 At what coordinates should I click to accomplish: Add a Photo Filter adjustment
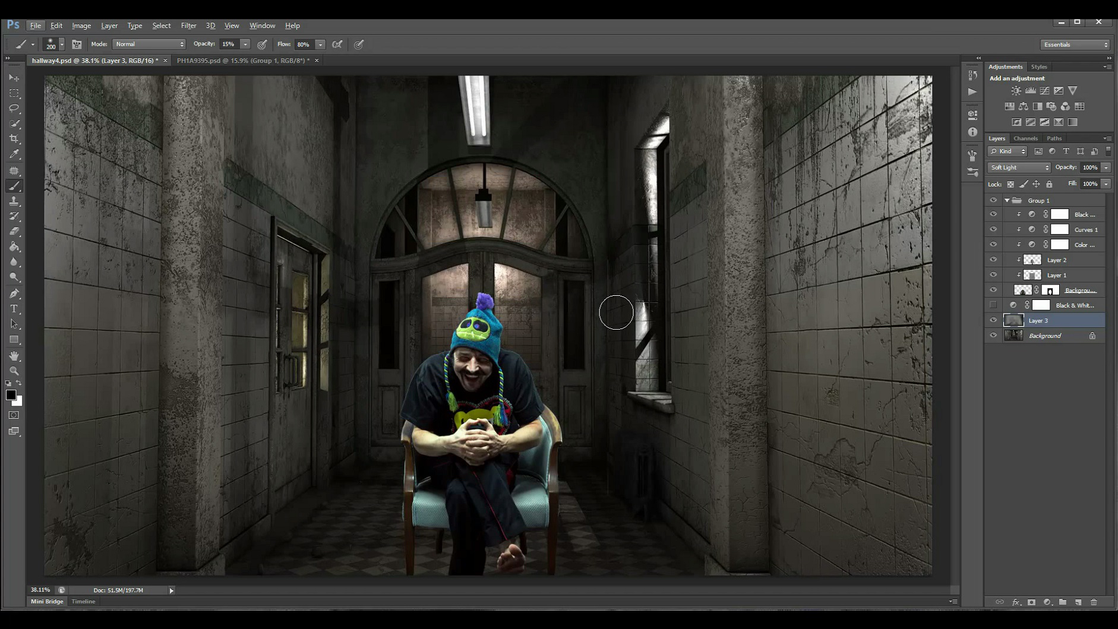tap(1051, 106)
